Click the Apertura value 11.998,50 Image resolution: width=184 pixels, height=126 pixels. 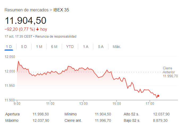(41, 114)
